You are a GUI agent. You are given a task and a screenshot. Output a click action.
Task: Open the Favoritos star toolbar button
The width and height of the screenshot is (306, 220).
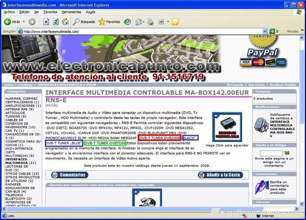109,22
